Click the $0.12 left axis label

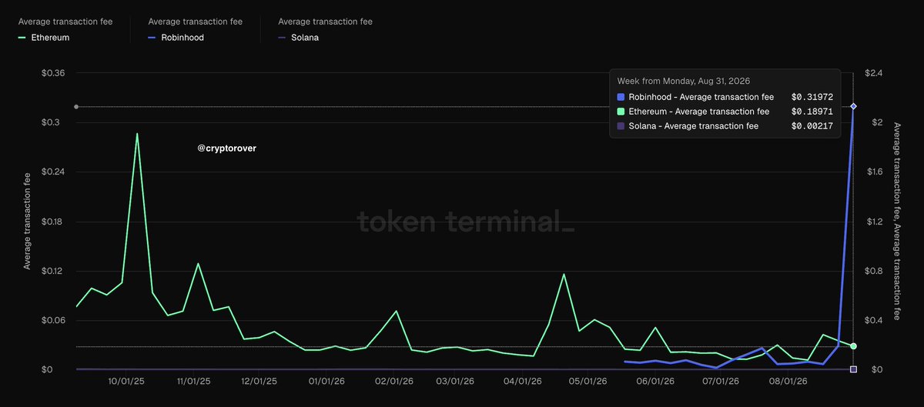[x=53, y=271]
